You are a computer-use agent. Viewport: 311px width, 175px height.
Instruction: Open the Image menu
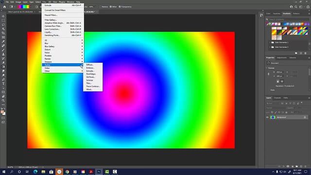[x=18, y=2]
